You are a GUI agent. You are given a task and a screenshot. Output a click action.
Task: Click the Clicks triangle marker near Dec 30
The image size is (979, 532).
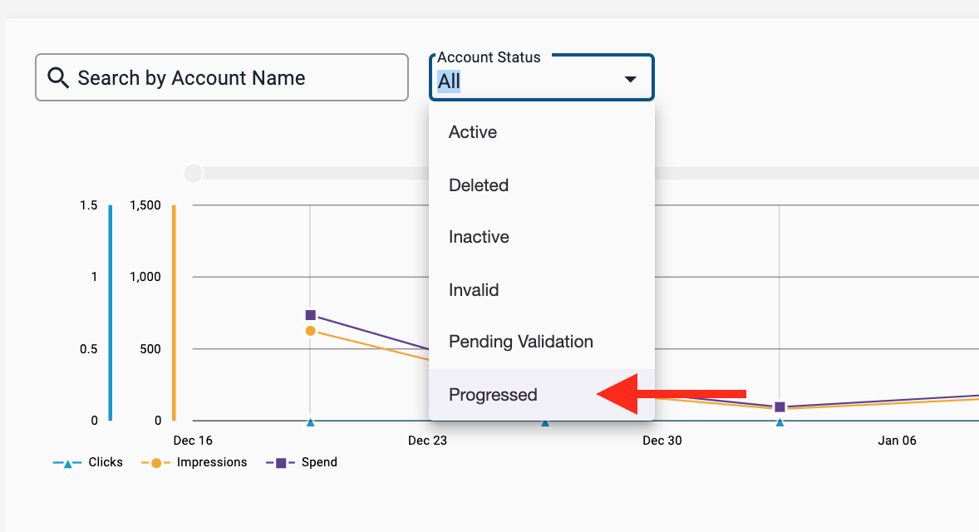pos(780,422)
